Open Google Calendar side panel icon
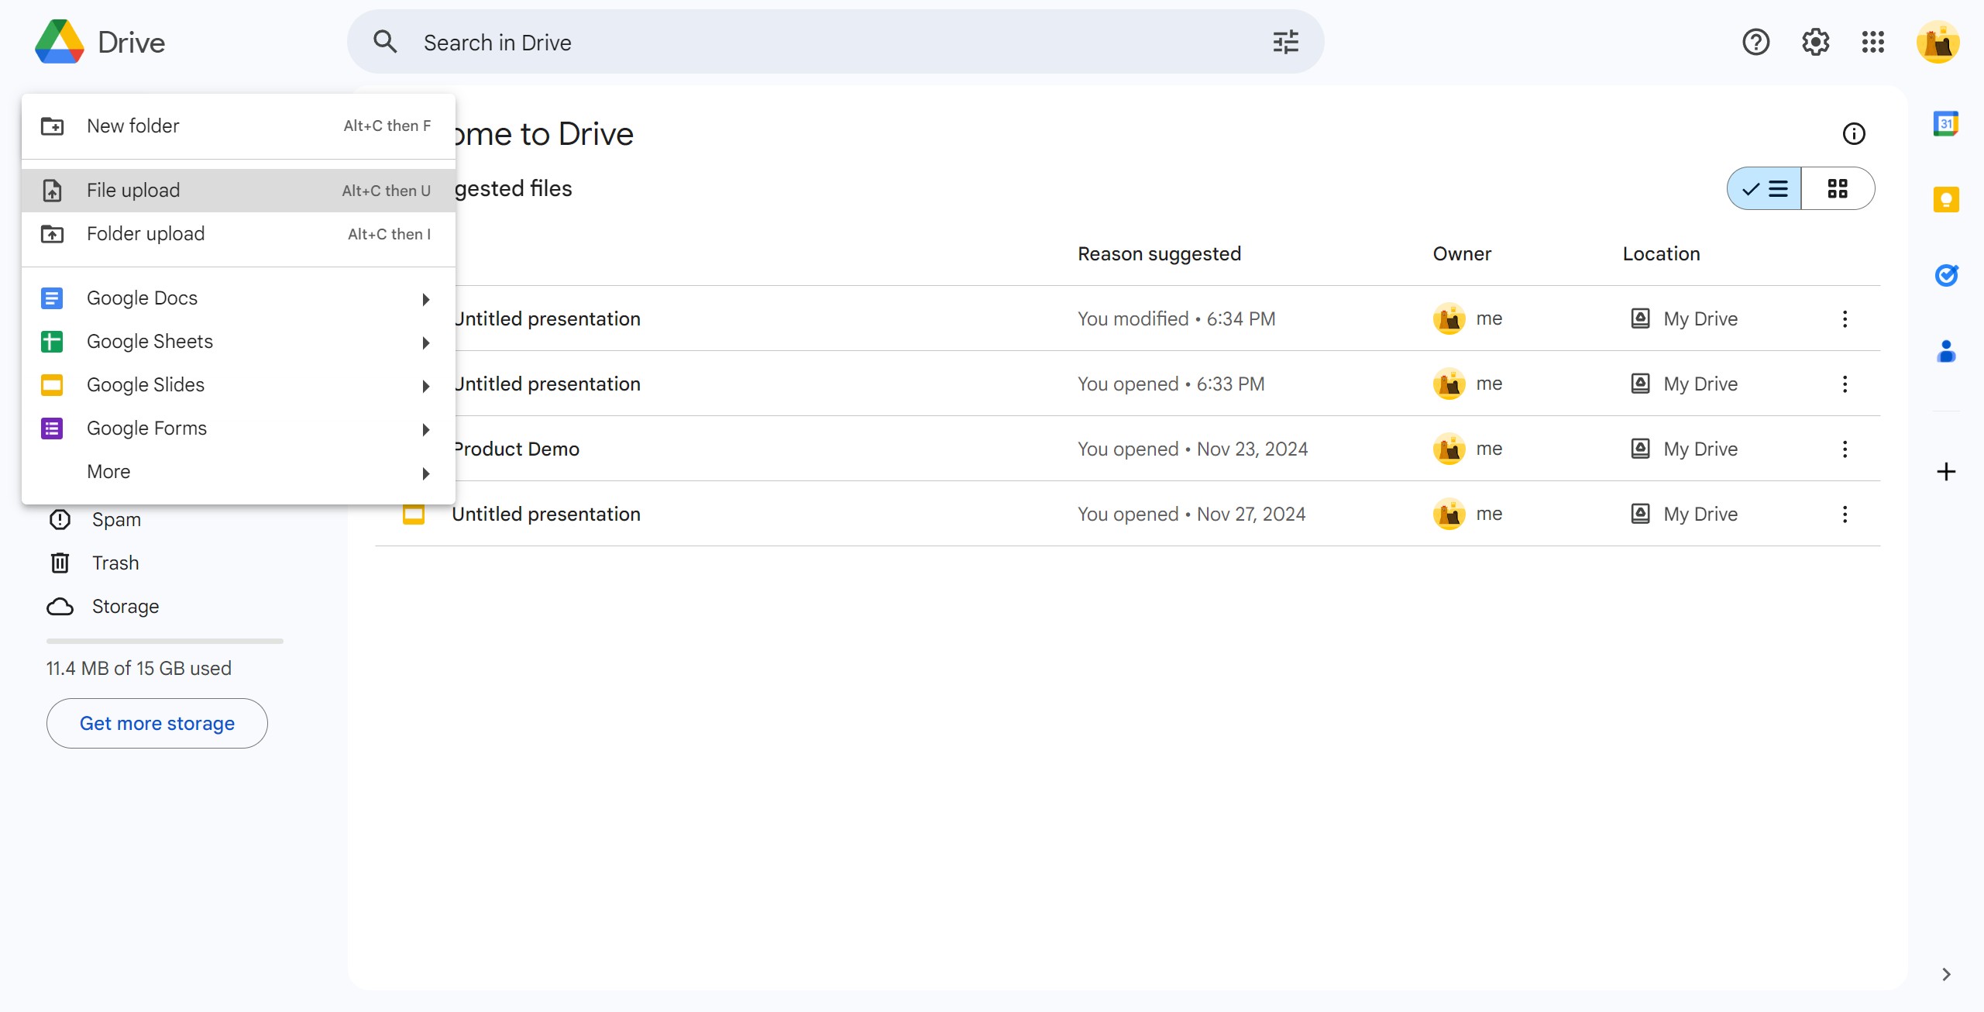The image size is (1984, 1012). click(x=1946, y=124)
